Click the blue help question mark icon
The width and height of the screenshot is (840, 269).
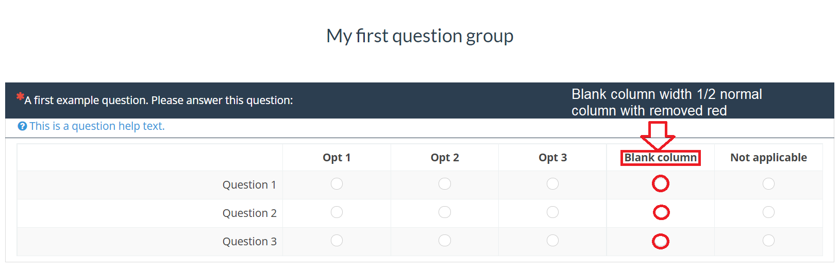click(x=22, y=126)
